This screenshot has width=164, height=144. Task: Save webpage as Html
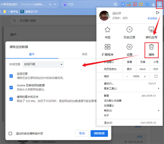click(x=143, y=69)
